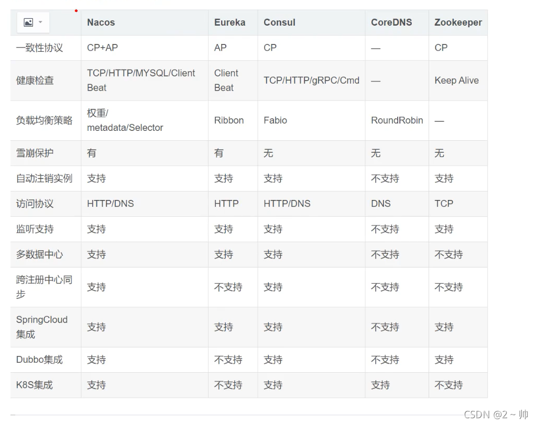The width and height of the screenshot is (536, 424).
Task: Click the CSDN @2～帅 watermark text
Action: [x=496, y=415]
